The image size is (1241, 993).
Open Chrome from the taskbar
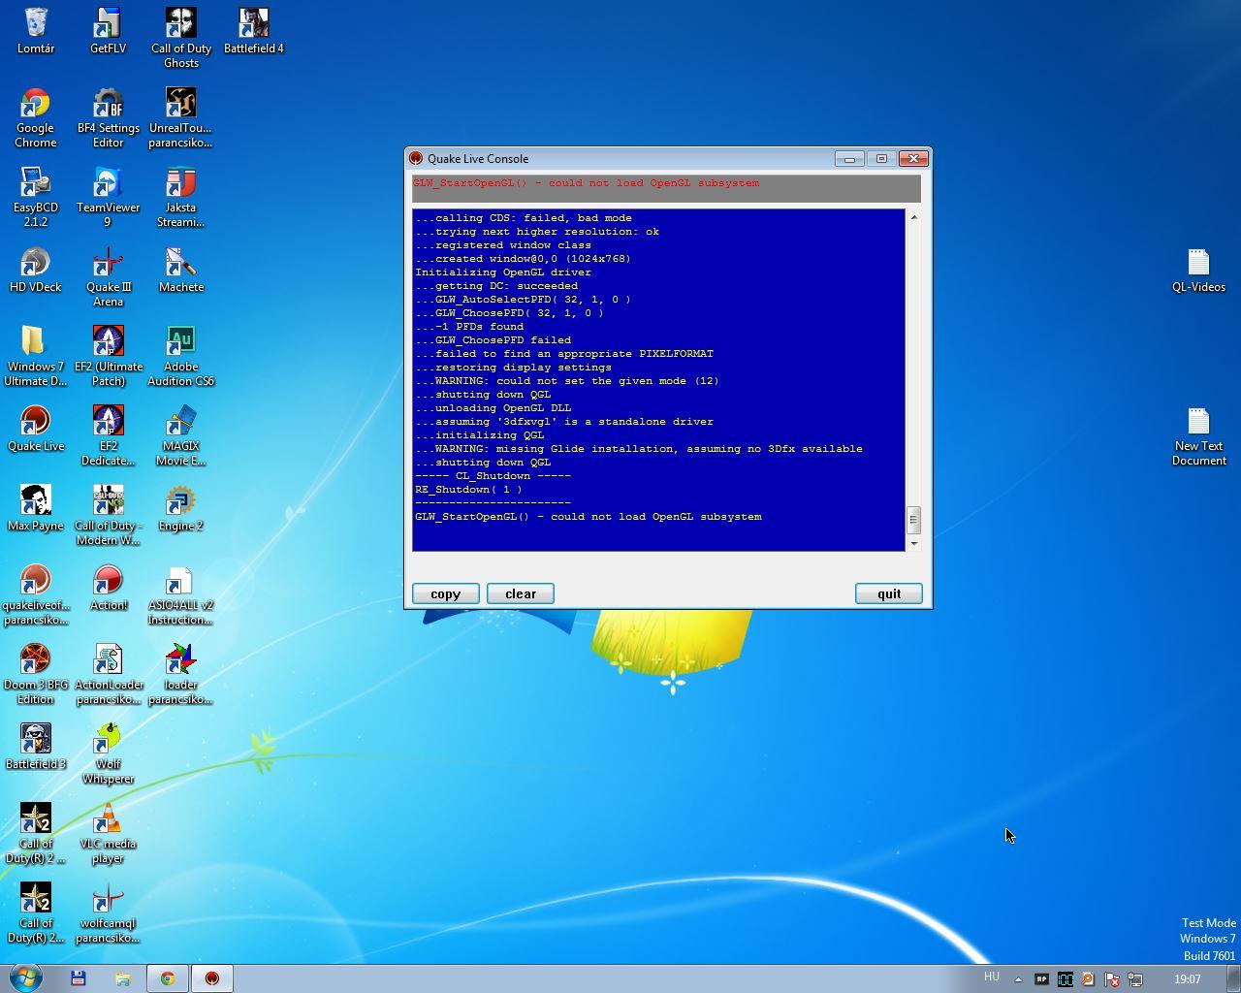pyautogui.click(x=168, y=978)
